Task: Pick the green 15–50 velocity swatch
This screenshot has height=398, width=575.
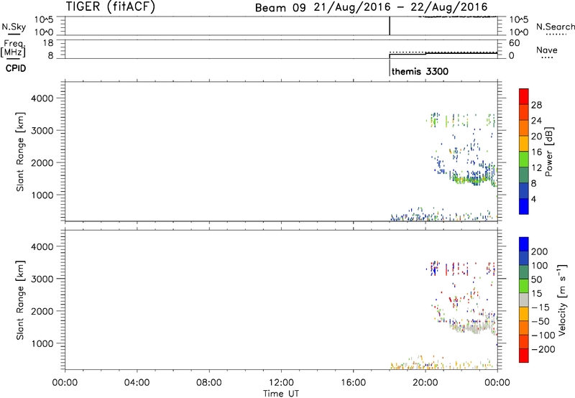Action: click(524, 286)
